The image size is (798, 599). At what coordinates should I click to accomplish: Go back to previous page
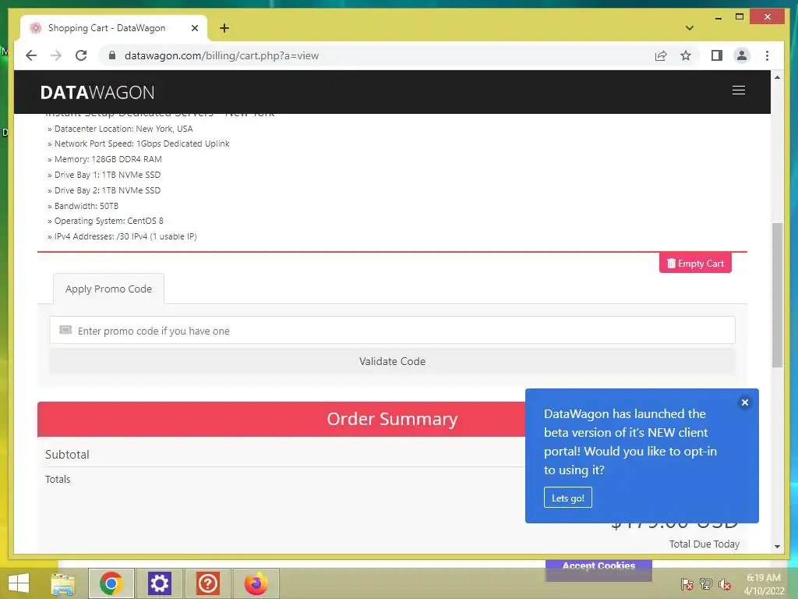tap(31, 55)
